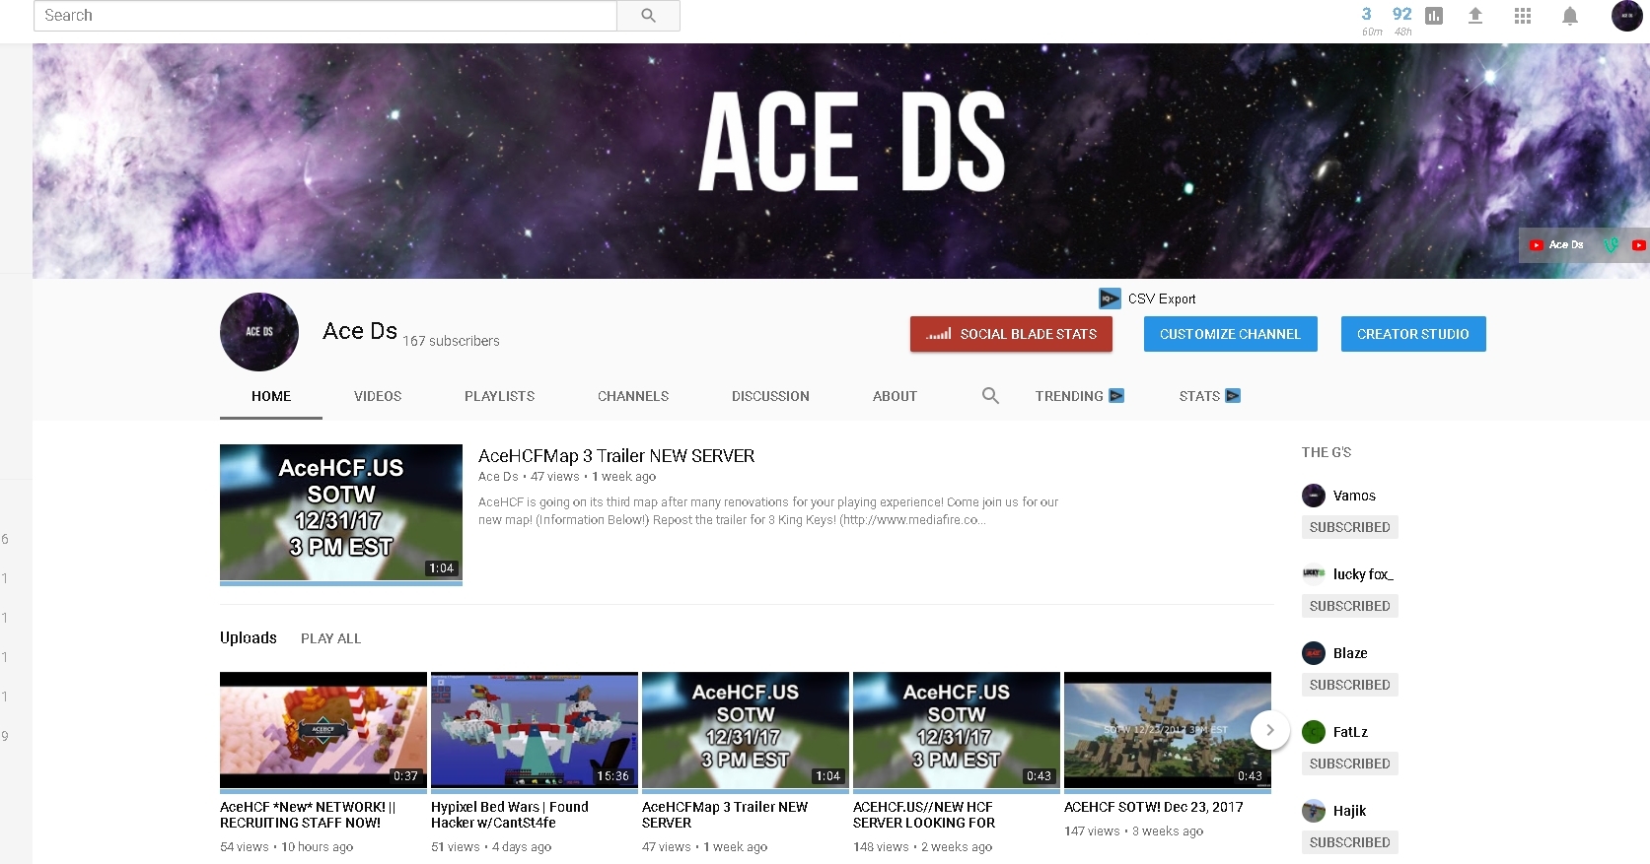The width and height of the screenshot is (1650, 864).
Task: Click SOCIAL BLADE STATS button
Action: click(1011, 334)
